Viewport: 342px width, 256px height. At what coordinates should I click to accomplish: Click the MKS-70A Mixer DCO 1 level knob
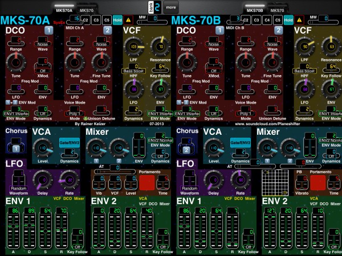(x=96, y=148)
